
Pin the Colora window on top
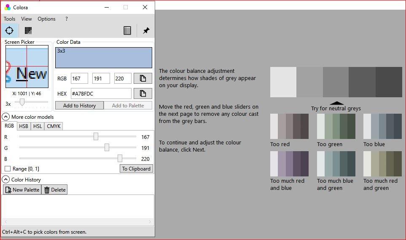pyautogui.click(x=146, y=30)
